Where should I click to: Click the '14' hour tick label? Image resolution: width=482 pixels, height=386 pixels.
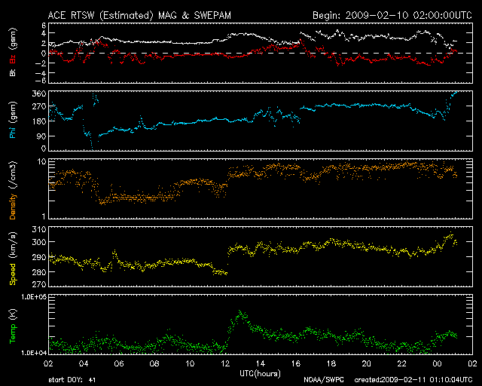pos(261,363)
